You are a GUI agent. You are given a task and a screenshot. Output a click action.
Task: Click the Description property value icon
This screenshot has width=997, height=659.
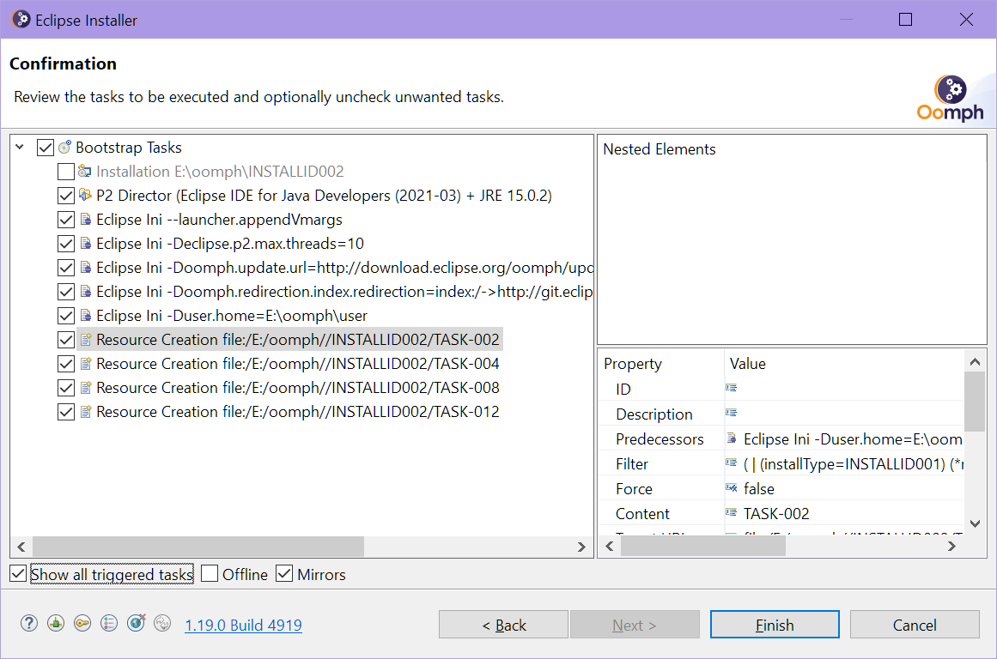click(731, 413)
